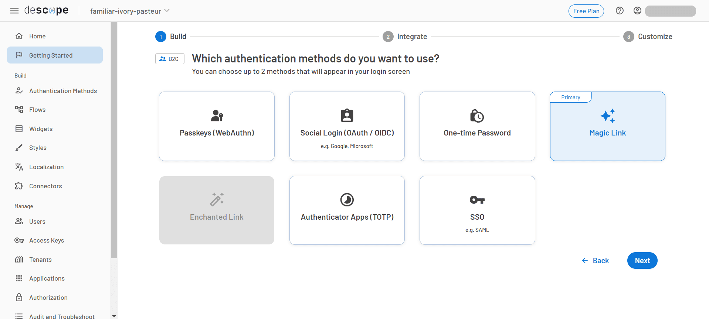Deselect the Magic Link primary card
Screen dimensions: 709x319
tap(608, 126)
